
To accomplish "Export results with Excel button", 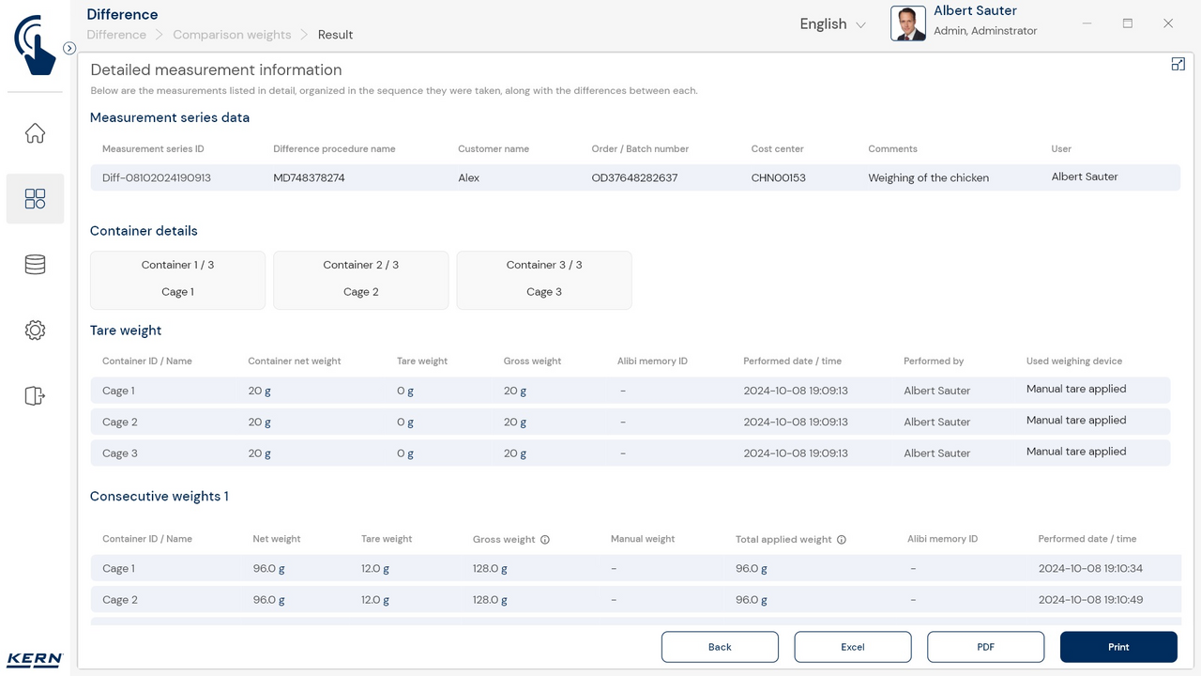I will [x=852, y=647].
